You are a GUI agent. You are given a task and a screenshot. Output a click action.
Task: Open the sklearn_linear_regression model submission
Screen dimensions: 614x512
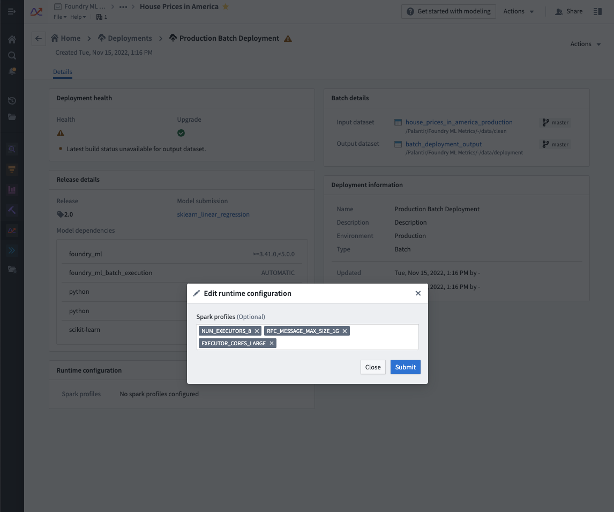click(213, 214)
